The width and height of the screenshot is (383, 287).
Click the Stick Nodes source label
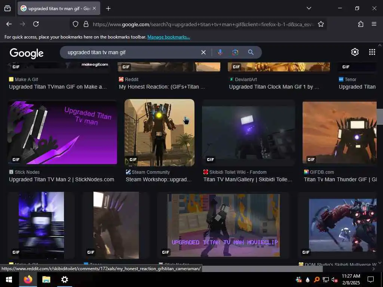pos(27,172)
